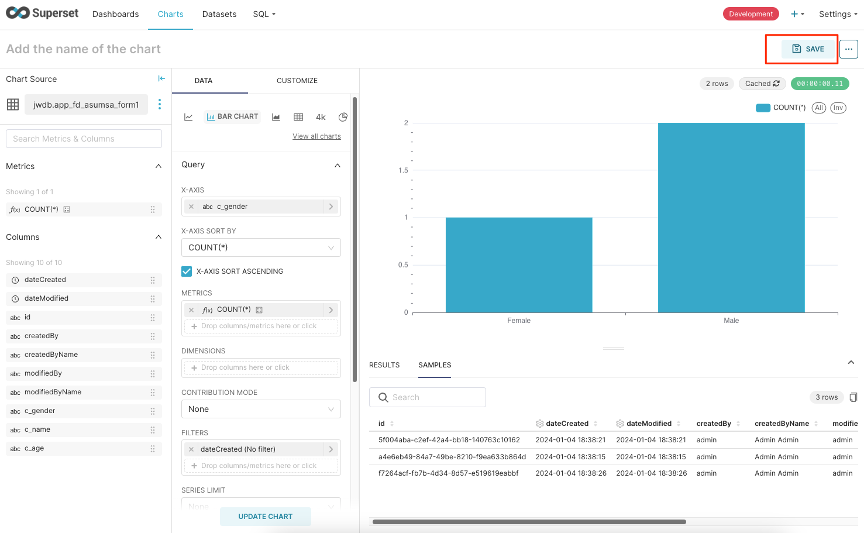Open the View all charts link

[x=316, y=136]
